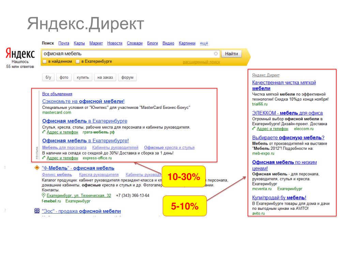Open the express-office.ru URL
Screen dimensions: 349x262
click(97, 158)
